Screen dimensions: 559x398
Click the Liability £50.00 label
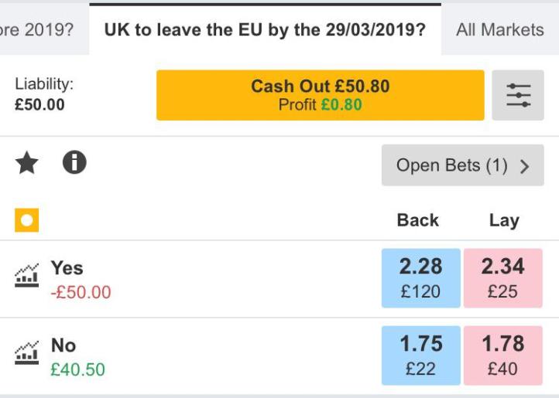[44, 94]
